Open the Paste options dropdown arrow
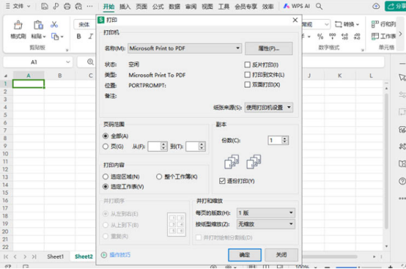The image size is (406, 269). coord(44,37)
